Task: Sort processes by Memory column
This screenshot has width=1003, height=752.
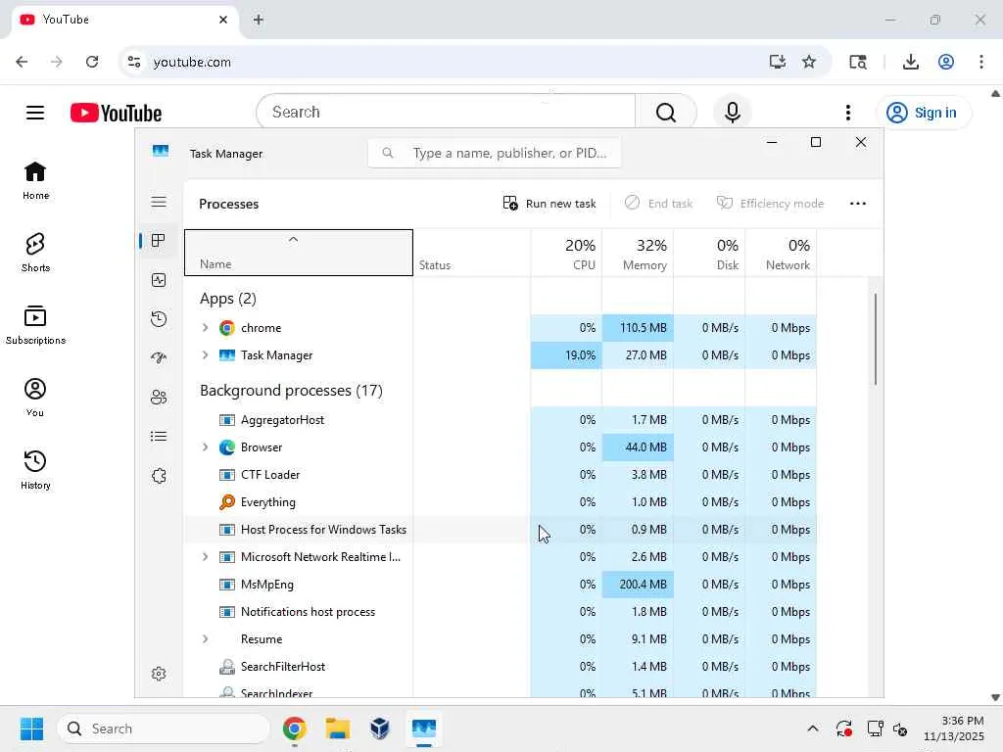Action: click(x=638, y=253)
